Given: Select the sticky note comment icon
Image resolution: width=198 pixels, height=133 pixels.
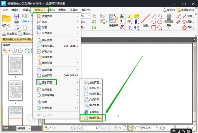Looking at the screenshot, I should [x=136, y=16].
